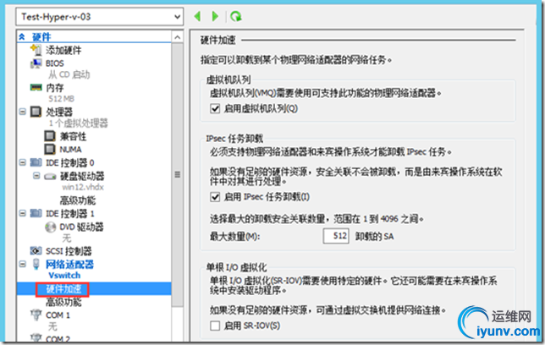This screenshot has width=545, height=345.
Task: Go to next VM with right arrow
Action: tap(215, 16)
